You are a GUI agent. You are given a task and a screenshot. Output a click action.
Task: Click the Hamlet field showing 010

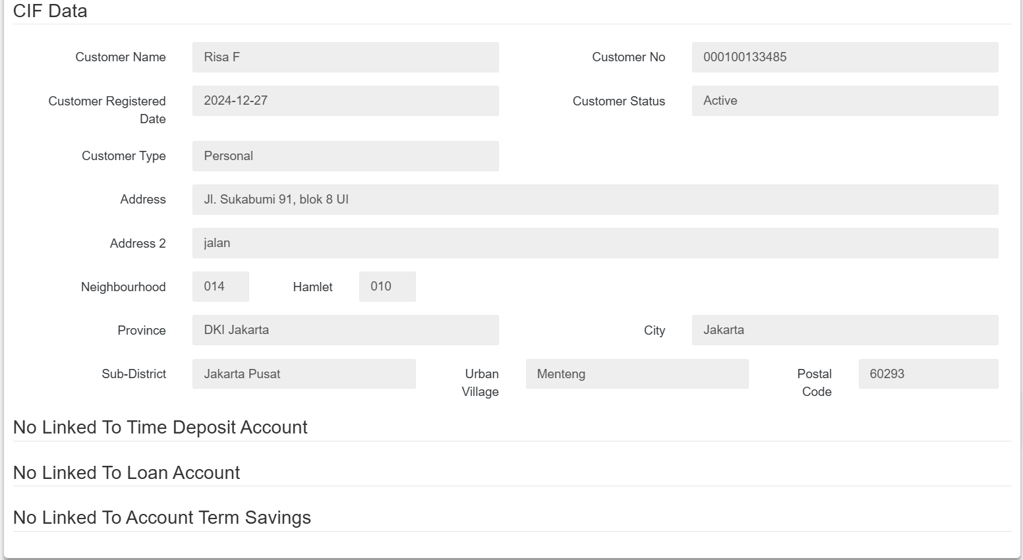[387, 287]
